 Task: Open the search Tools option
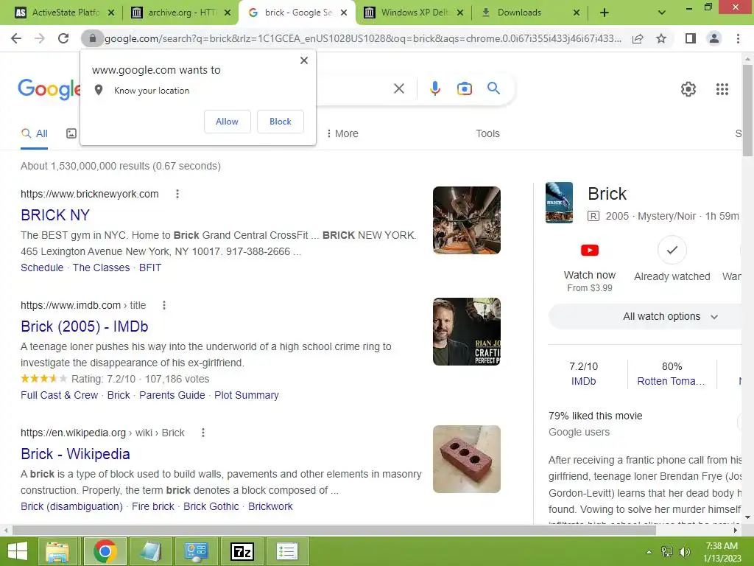[x=487, y=133]
